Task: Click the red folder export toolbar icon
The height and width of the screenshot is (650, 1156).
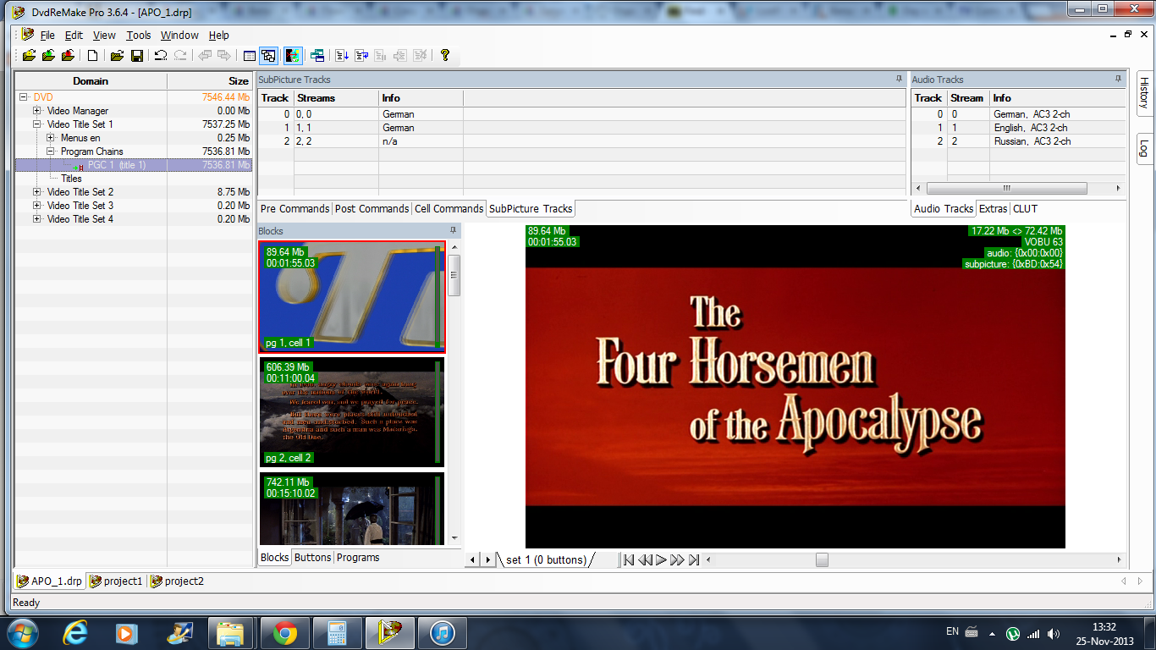Action: 68,56
